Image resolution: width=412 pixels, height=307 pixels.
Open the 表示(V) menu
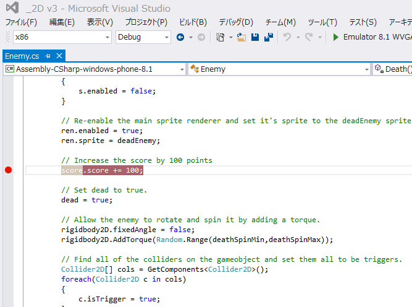point(100,22)
